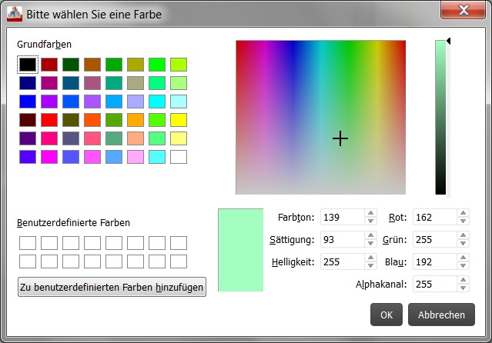
Task: Select the first empty custom color slot
Action: pyautogui.click(x=27, y=243)
